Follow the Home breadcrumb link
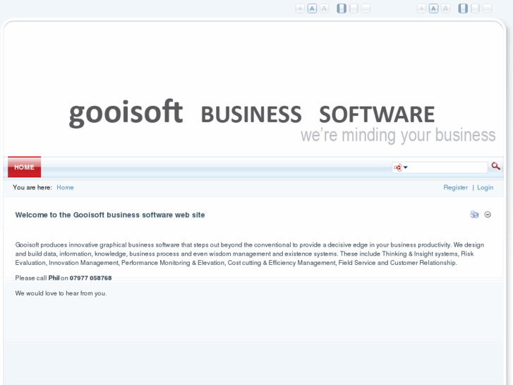Viewport: 513px width, 385px height. (x=65, y=187)
